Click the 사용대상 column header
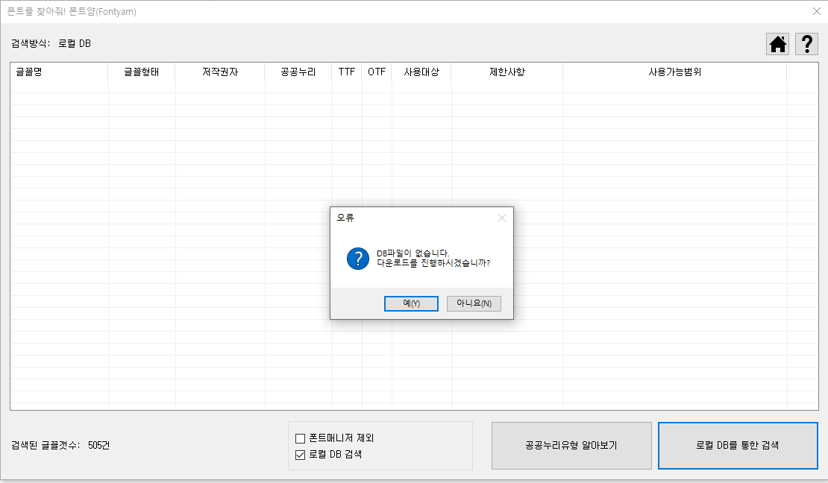This screenshot has height=483, width=828. click(421, 72)
